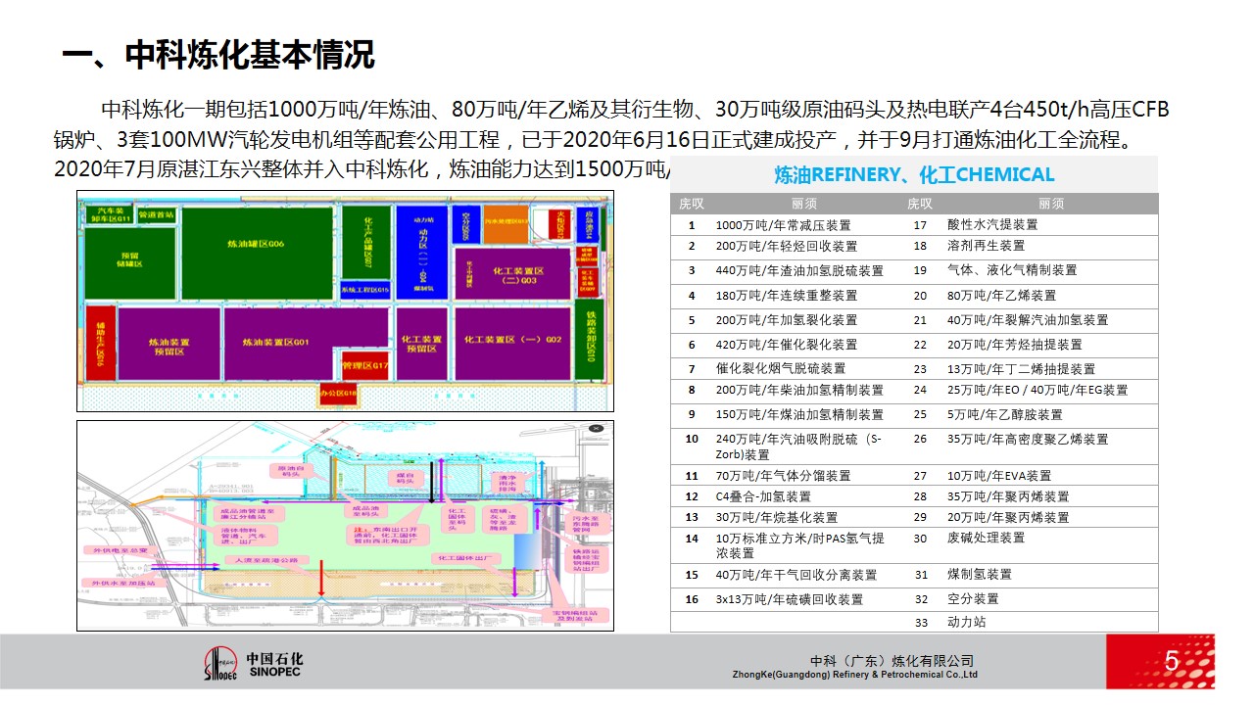Click the 预留储罐区 green block

tap(130, 263)
